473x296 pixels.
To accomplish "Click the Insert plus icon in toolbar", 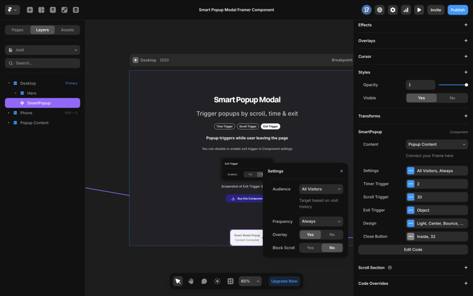I will pyautogui.click(x=30, y=10).
